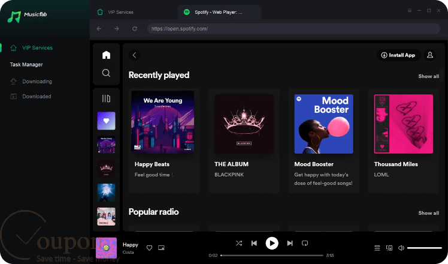
Task: Go back with Spotify back chevron
Action: pyautogui.click(x=135, y=55)
